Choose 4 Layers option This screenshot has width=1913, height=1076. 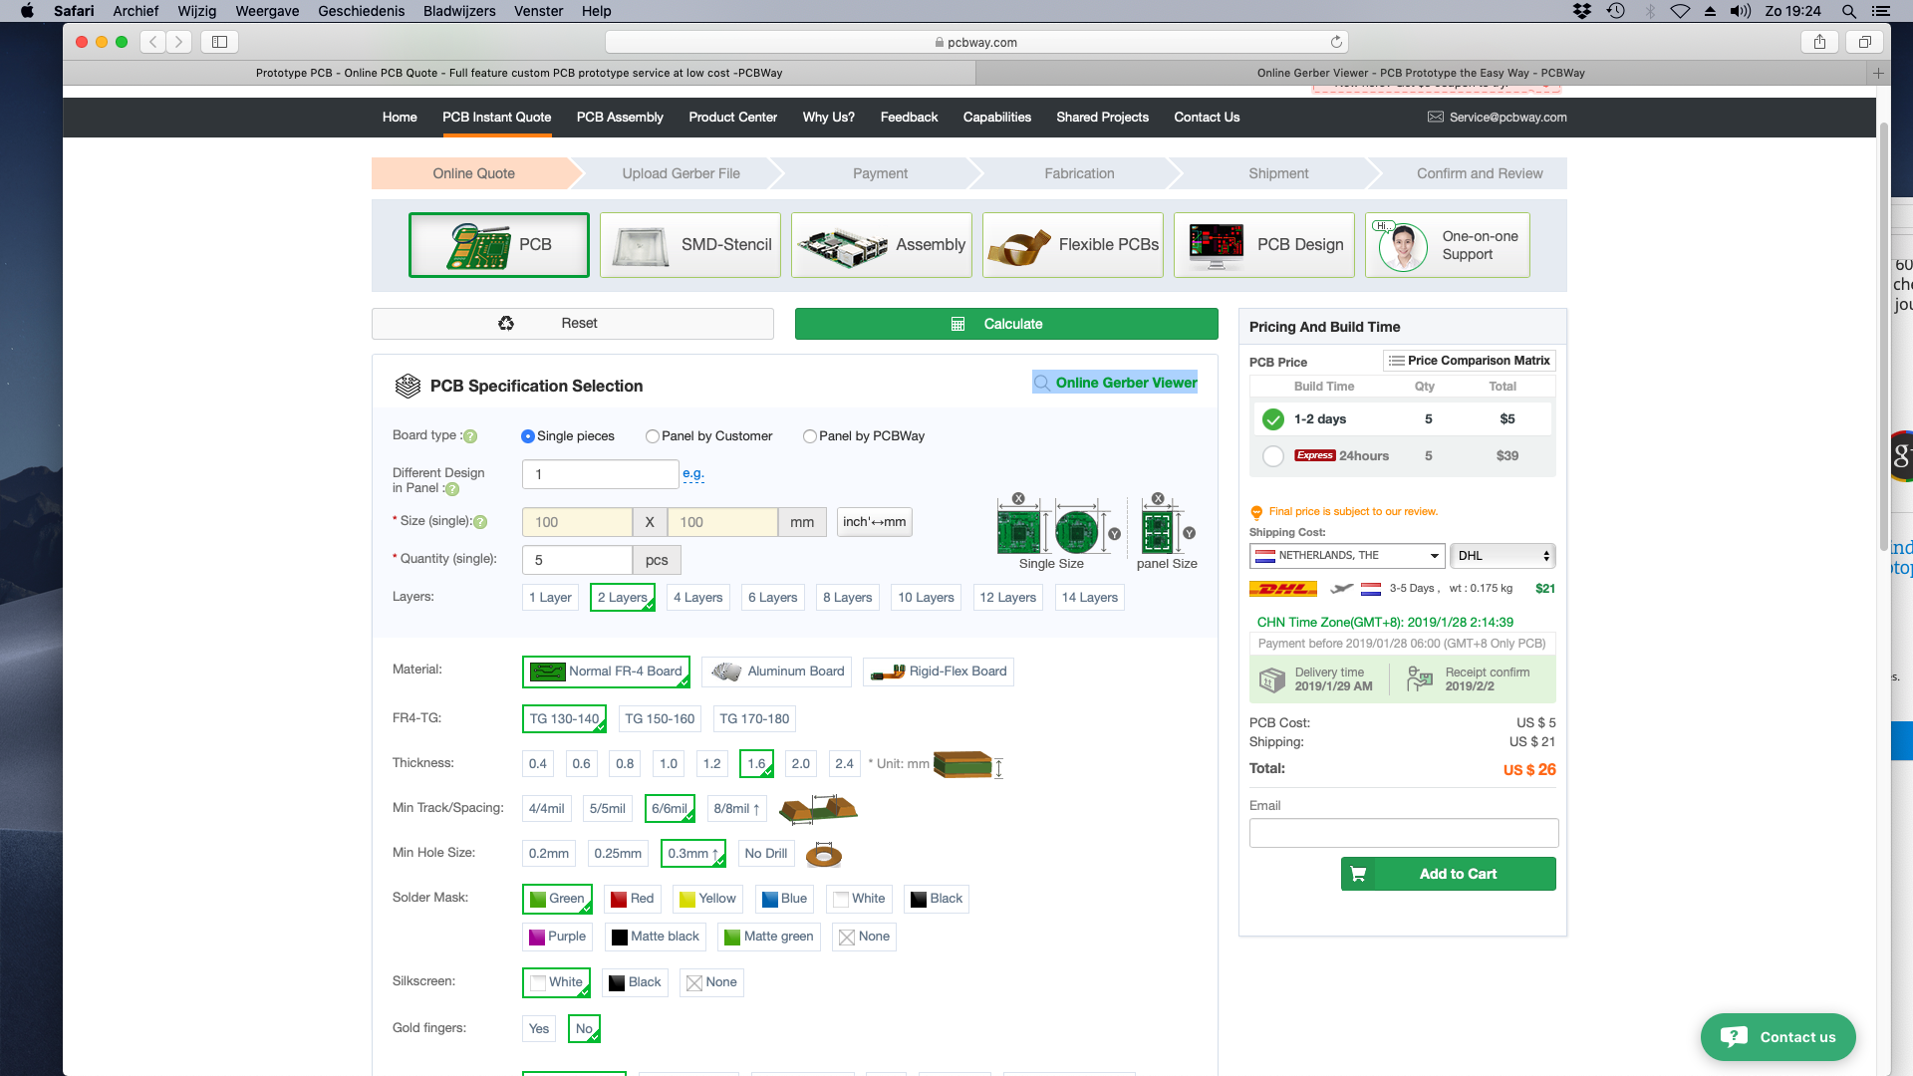tap(697, 598)
